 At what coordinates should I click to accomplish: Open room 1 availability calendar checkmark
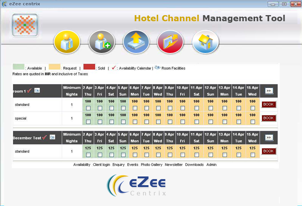click(29, 91)
